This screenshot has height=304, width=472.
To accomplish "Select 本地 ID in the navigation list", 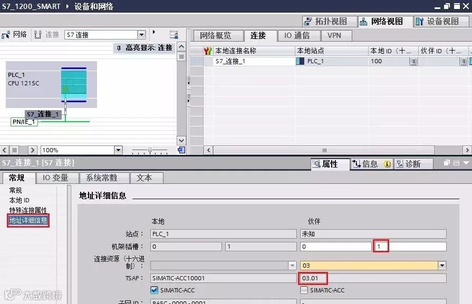I will [20, 200].
